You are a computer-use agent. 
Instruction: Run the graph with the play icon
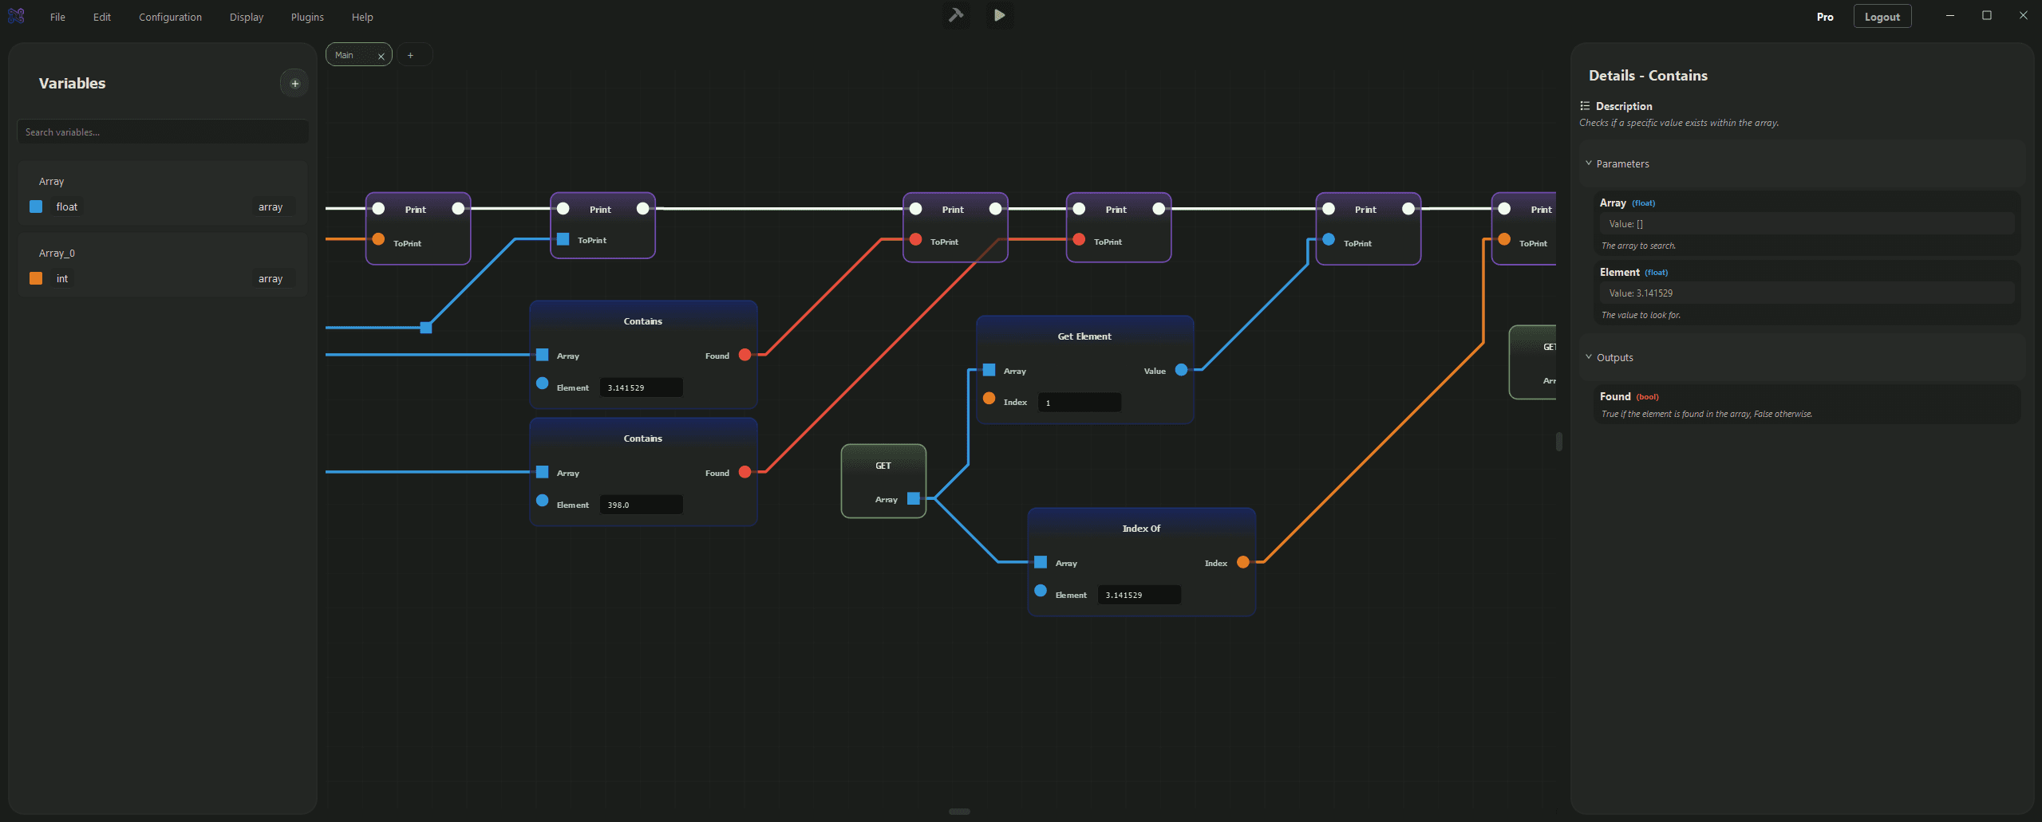[x=998, y=15]
